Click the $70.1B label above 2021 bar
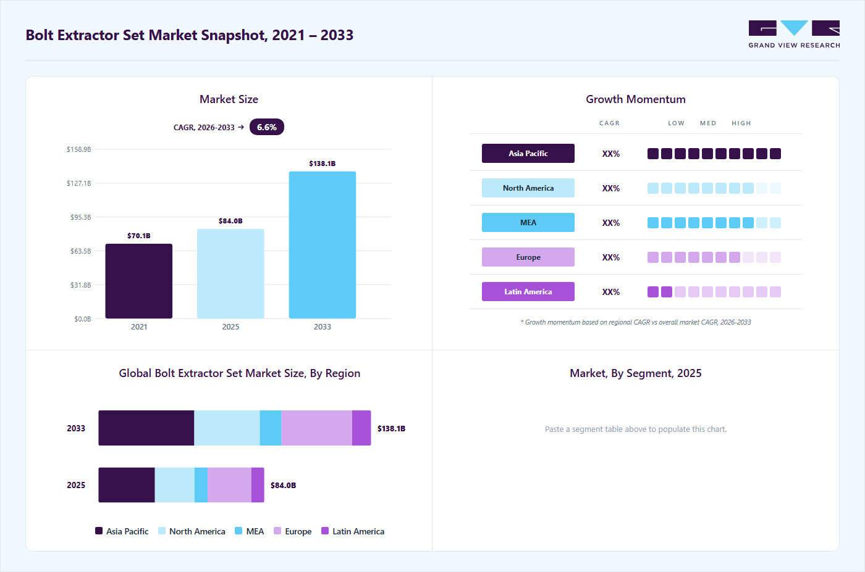Viewport: 865px width, 572px height. click(x=139, y=236)
